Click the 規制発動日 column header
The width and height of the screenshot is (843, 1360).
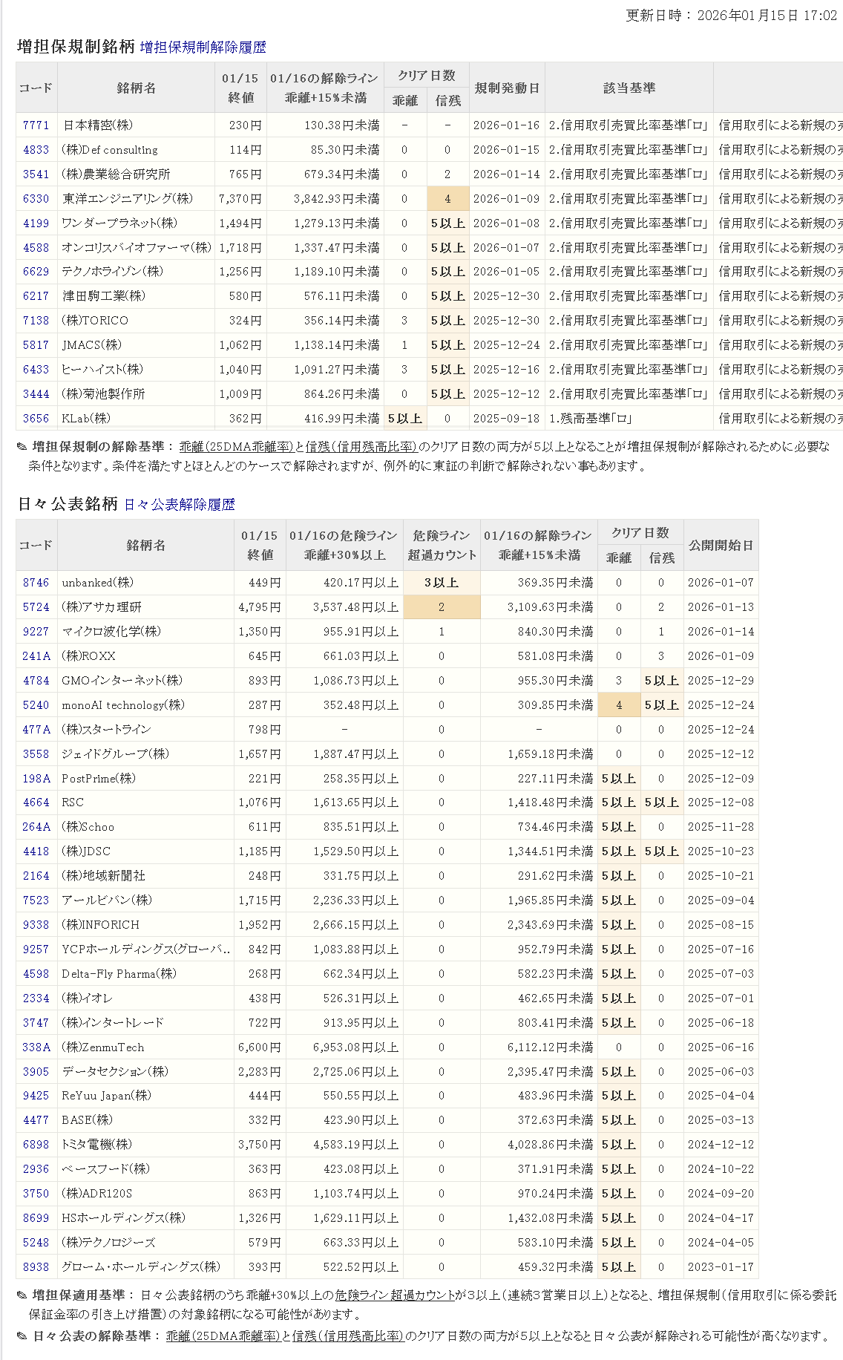[x=507, y=88]
